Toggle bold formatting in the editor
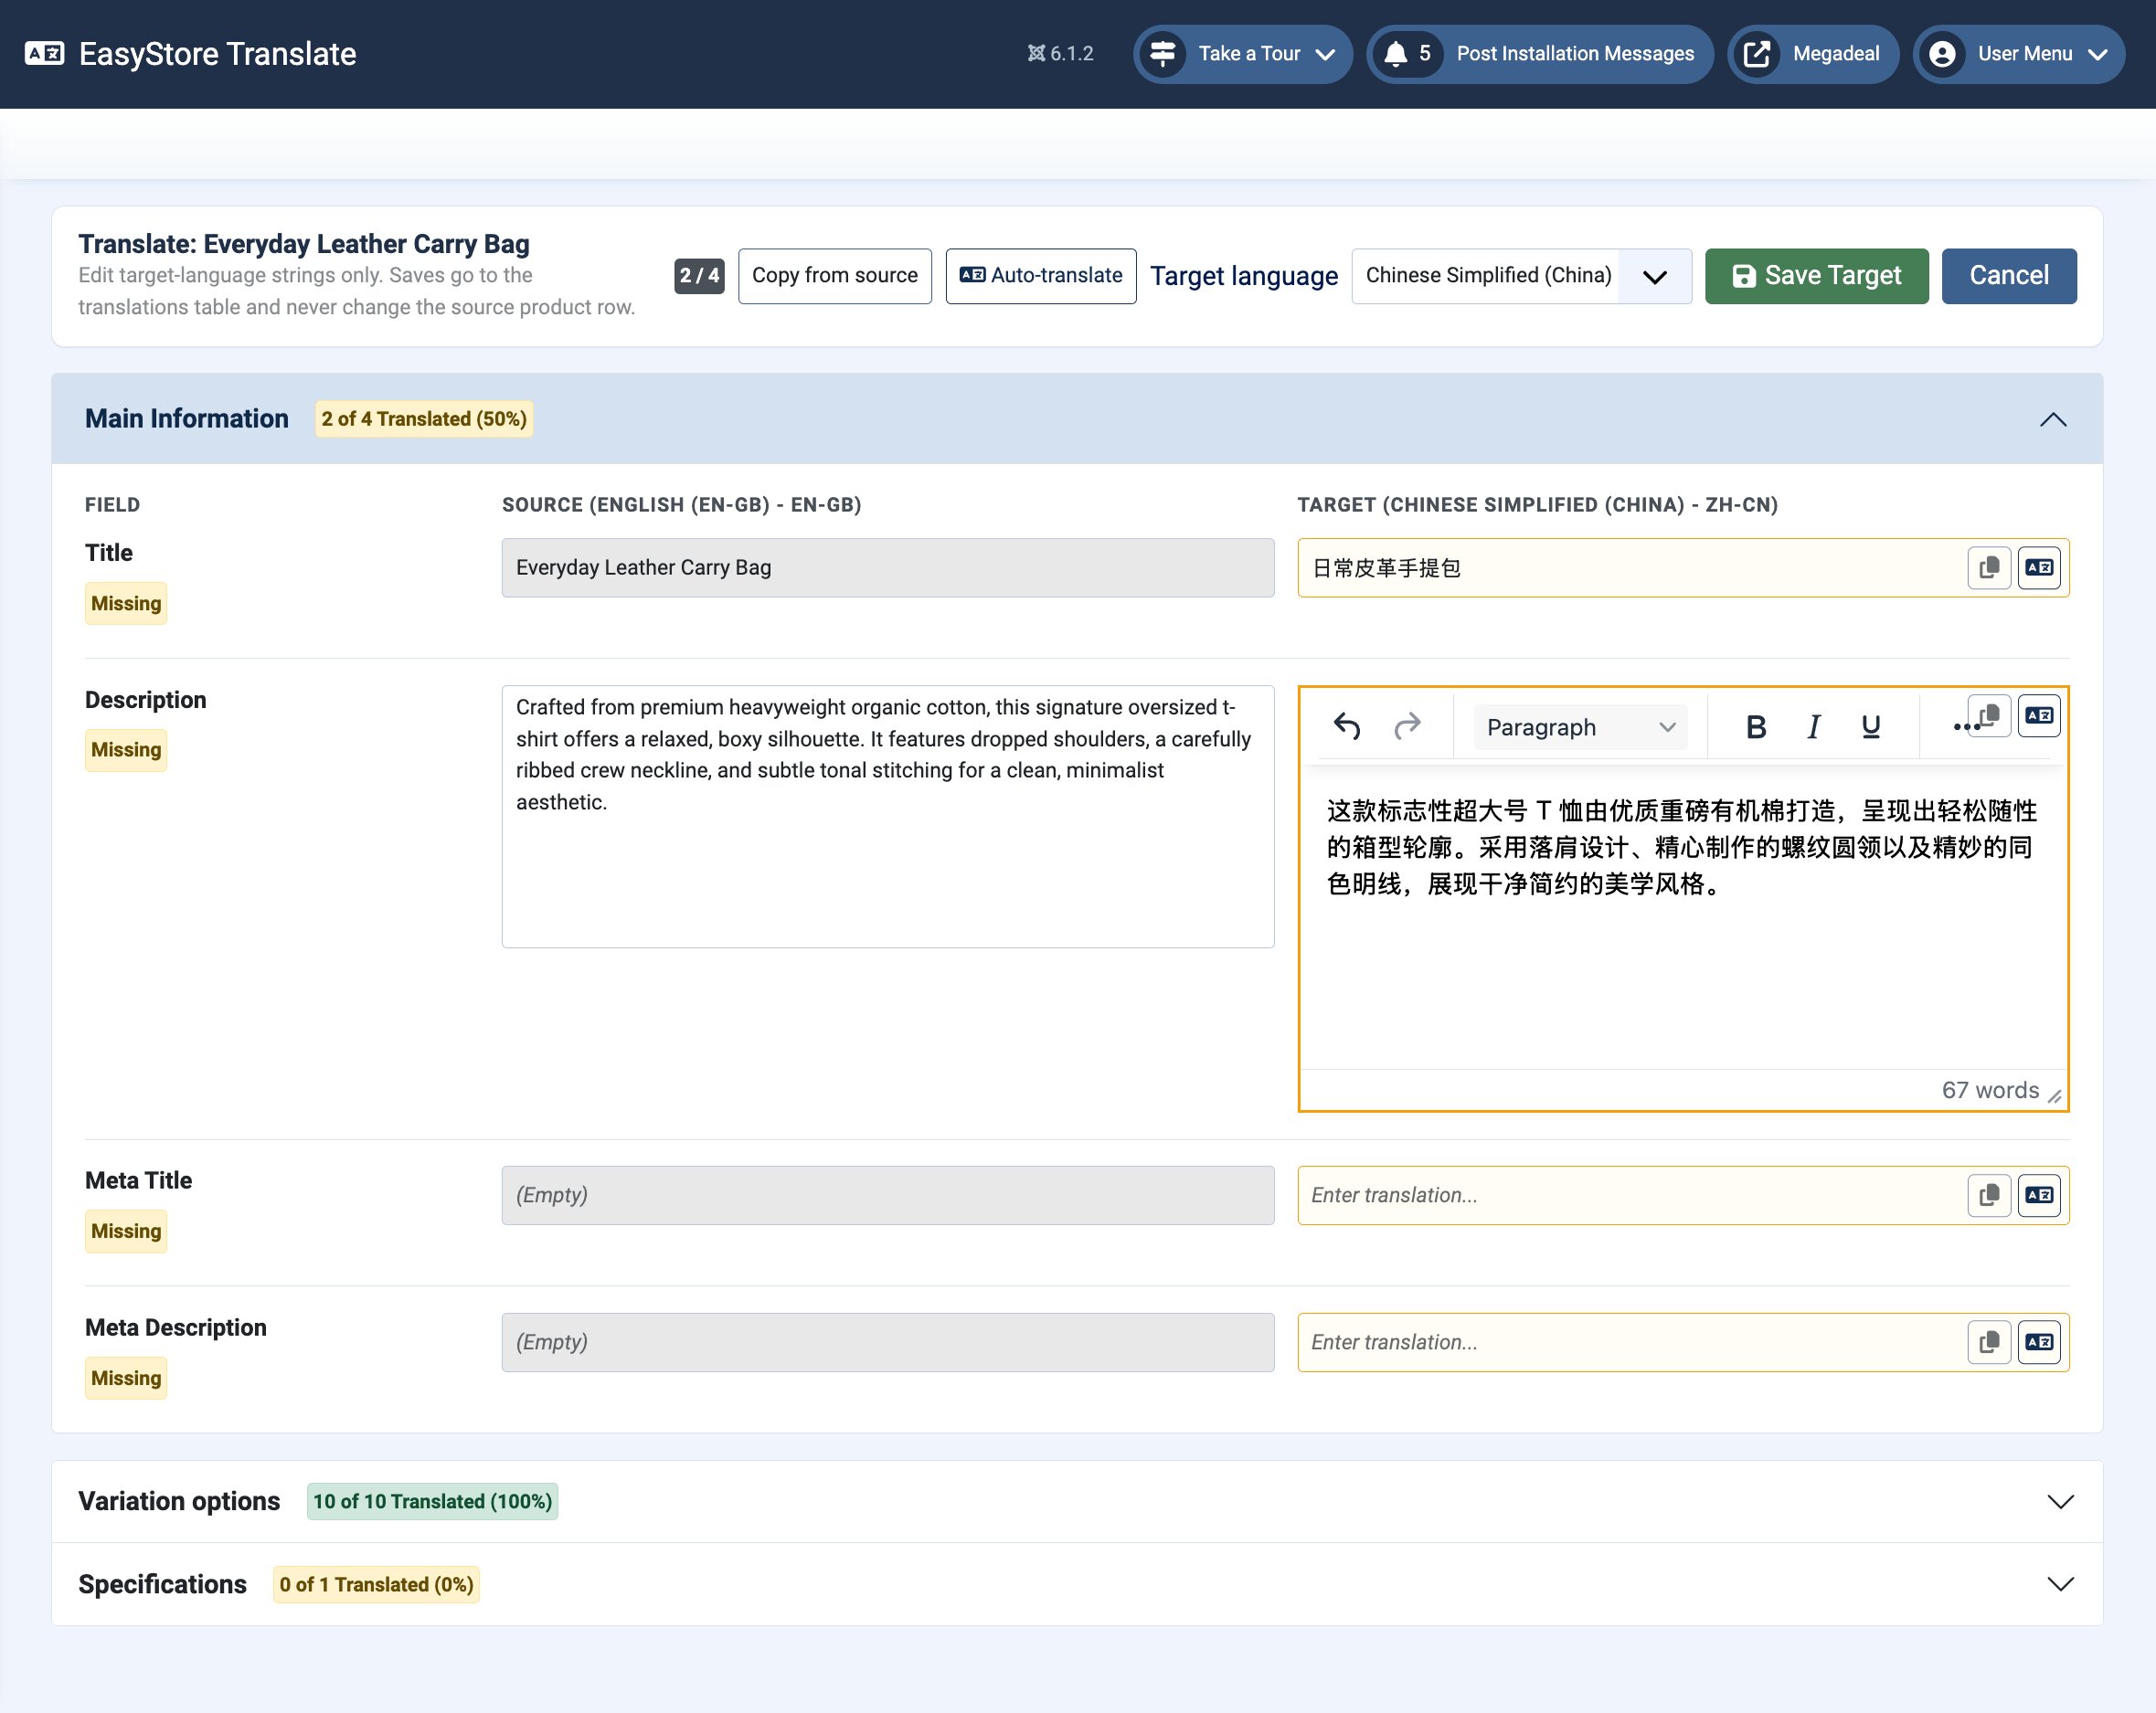 pyautogui.click(x=1756, y=726)
